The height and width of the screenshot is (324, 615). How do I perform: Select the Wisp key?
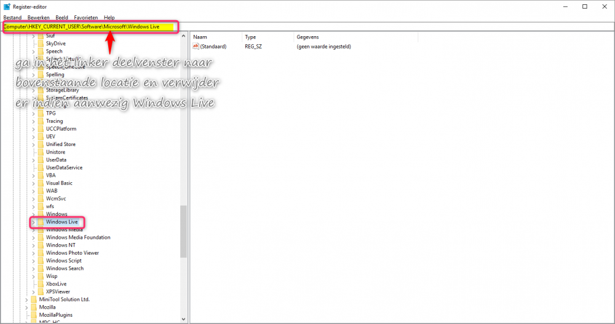pos(52,276)
